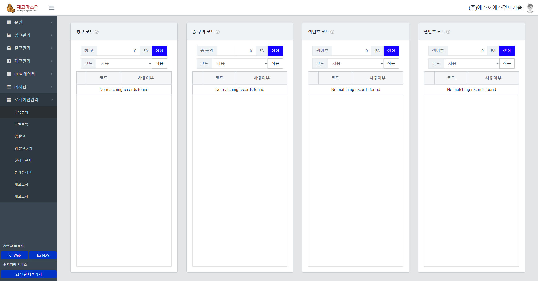The image size is (538, 281).
Task: Click 적용 button in 셀번호 코드 panel
Action: point(507,63)
